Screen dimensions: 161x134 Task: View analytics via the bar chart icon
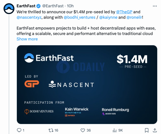pyautogui.click(x=114, y=130)
